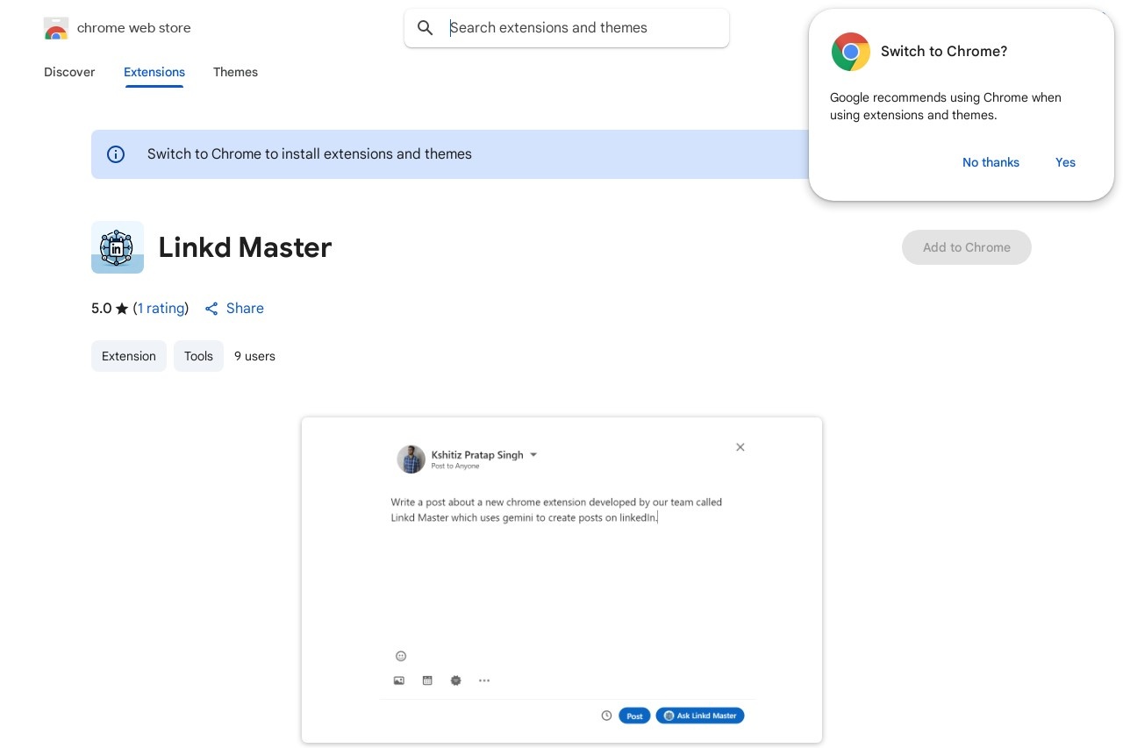Open the 1 rating link
This screenshot has width=1123, height=748.
click(x=161, y=309)
